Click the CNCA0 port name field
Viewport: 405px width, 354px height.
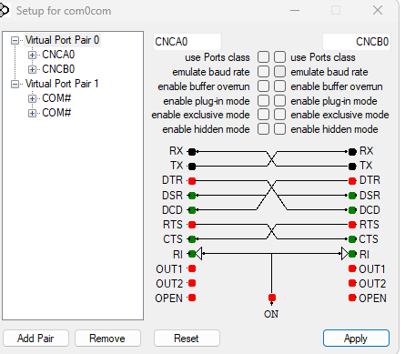[187, 42]
